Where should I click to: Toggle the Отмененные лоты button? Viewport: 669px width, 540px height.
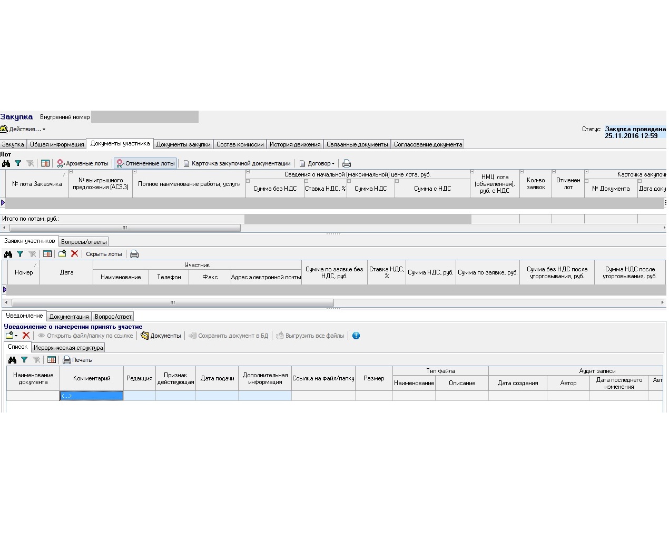click(145, 163)
